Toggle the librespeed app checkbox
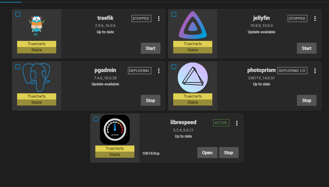Image resolution: width=329 pixels, height=187 pixels. (96, 119)
